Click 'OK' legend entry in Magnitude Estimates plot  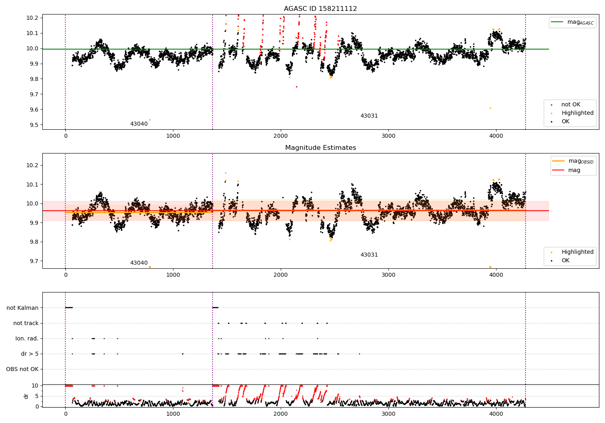(565, 261)
